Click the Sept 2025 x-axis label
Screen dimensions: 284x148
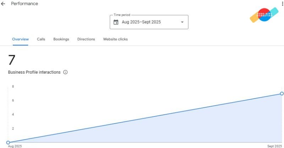(274, 146)
